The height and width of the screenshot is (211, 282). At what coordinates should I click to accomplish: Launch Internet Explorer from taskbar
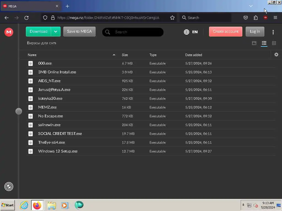(x=24, y=205)
